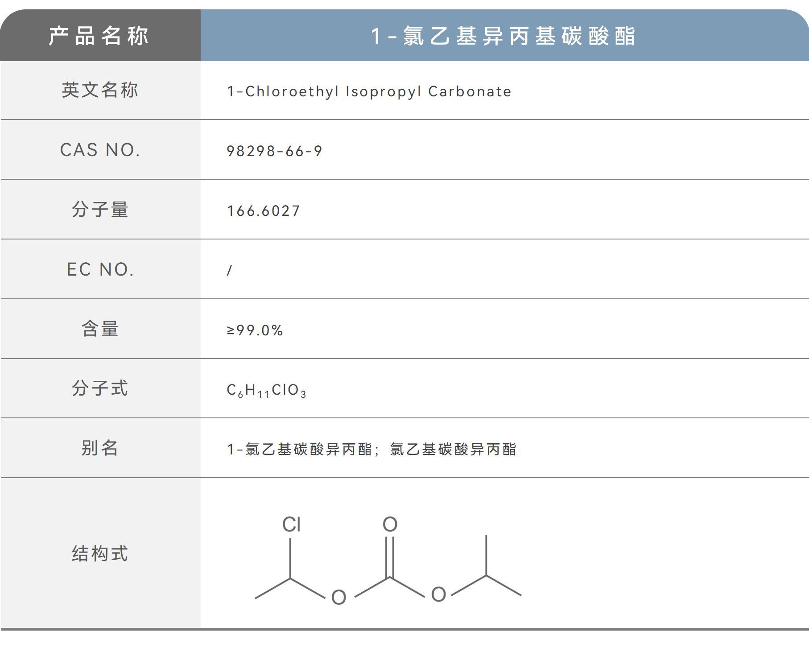The width and height of the screenshot is (809, 652).
Task: Click the 结构式 row label
Action: coord(100,553)
